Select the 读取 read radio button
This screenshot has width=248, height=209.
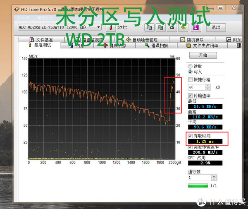tap(190, 66)
